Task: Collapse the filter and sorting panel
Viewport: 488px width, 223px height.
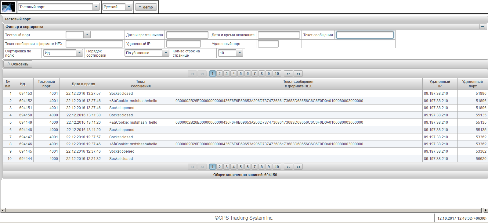Action: click(x=482, y=27)
